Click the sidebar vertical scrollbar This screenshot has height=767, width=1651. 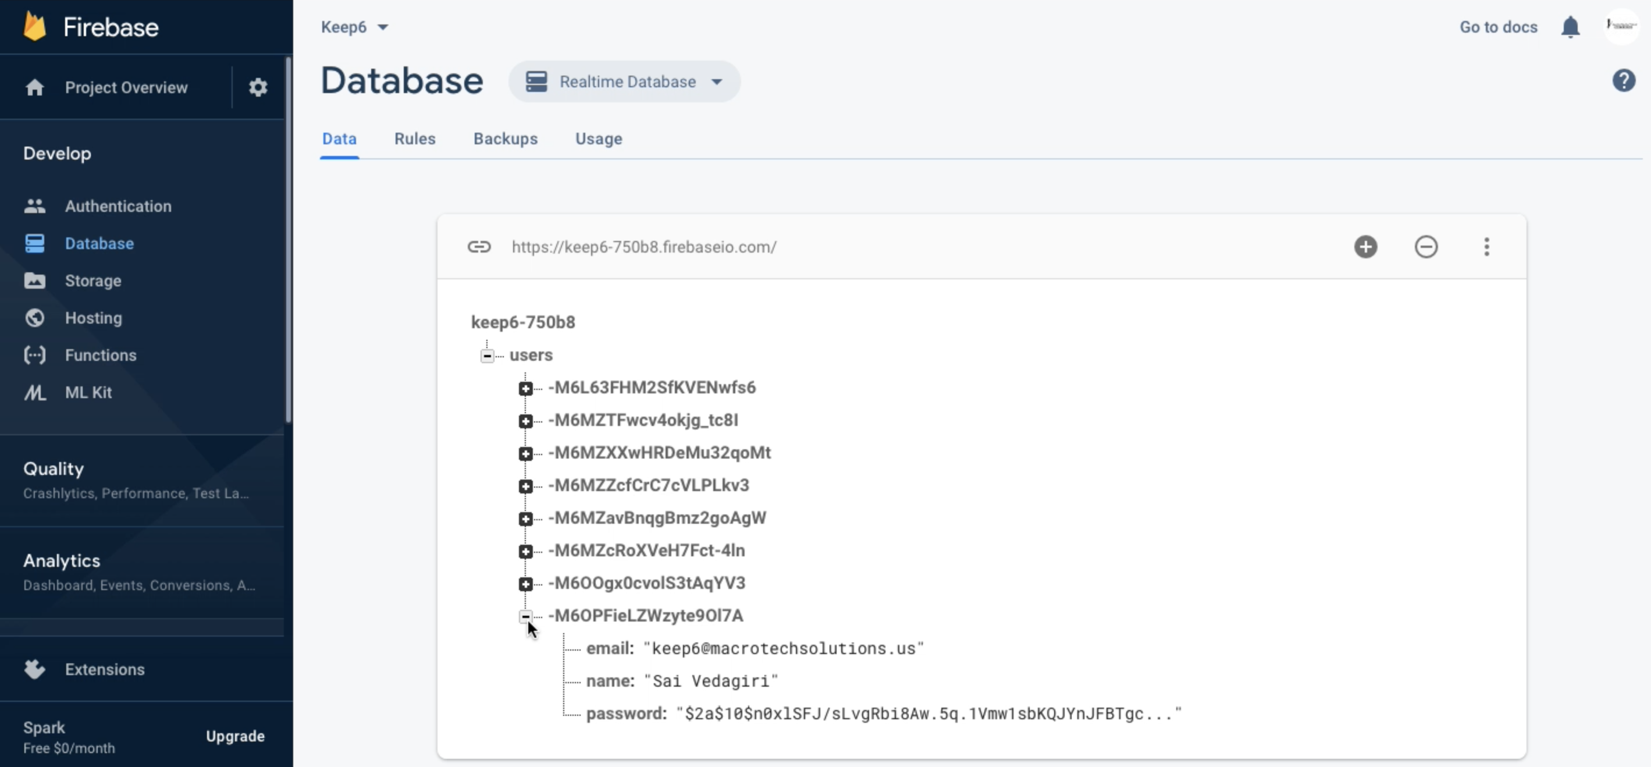pos(289,240)
